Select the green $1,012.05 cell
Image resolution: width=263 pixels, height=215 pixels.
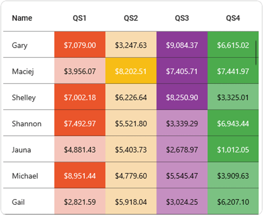click(233, 150)
